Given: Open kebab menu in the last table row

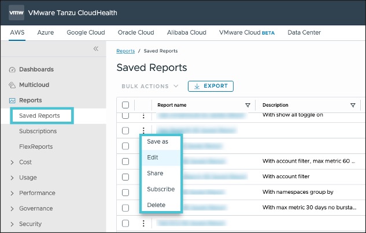Looking at the screenshot, I should 143,223.
